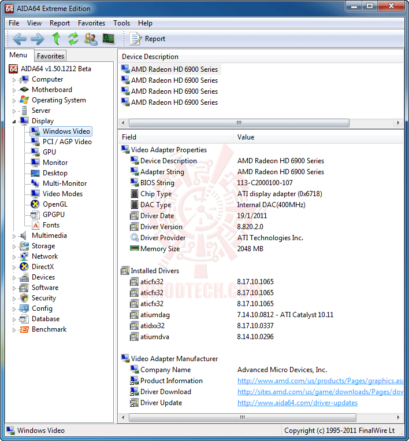Click the bottom details pane horizontal scrollbar thumb

coord(243,417)
